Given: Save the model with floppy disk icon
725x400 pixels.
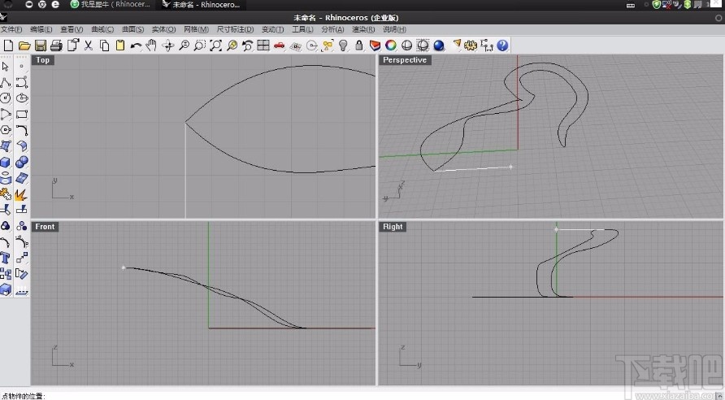Looking at the screenshot, I should pyautogui.click(x=40, y=46).
